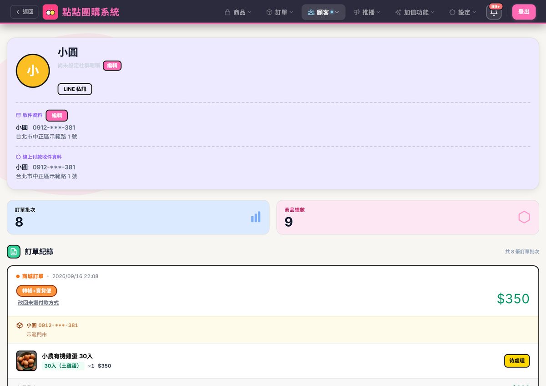Click the package icon in the pickup row
Image resolution: width=546 pixels, height=386 pixels.
coord(20,325)
